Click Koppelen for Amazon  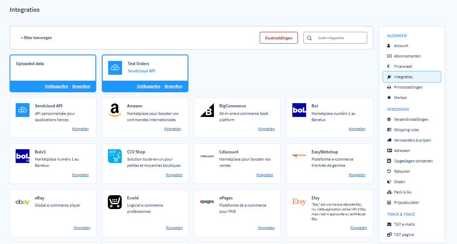pyautogui.click(x=173, y=129)
